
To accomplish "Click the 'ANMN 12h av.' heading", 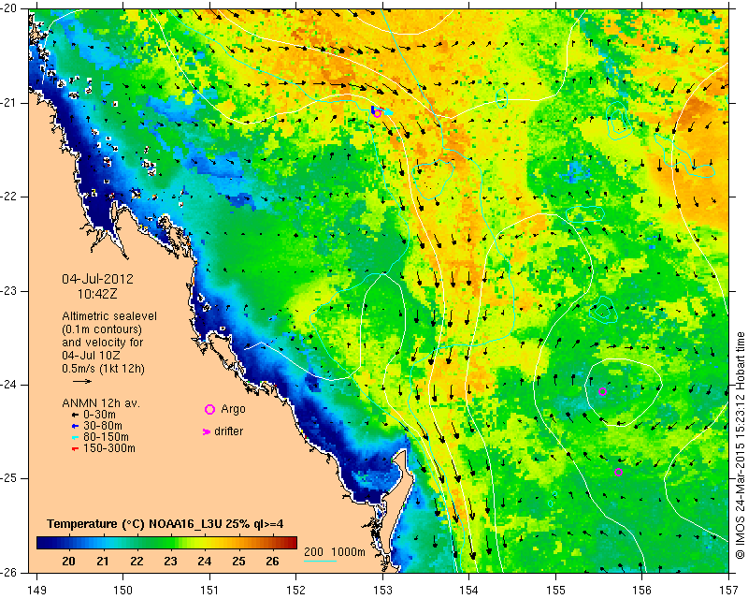I will (x=101, y=403).
